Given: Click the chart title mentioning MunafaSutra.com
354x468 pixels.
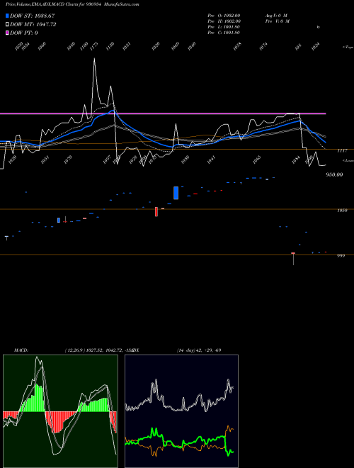Looking at the screenshot, I should (x=72, y=4).
